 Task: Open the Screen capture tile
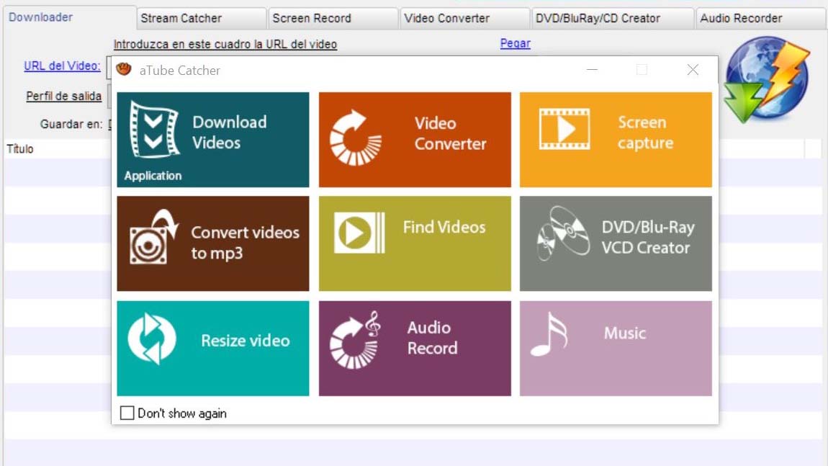click(x=616, y=140)
